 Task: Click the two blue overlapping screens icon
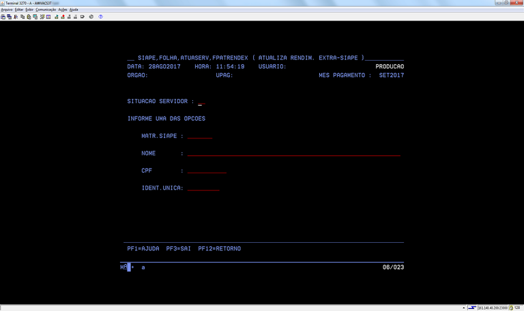(x=10, y=16)
